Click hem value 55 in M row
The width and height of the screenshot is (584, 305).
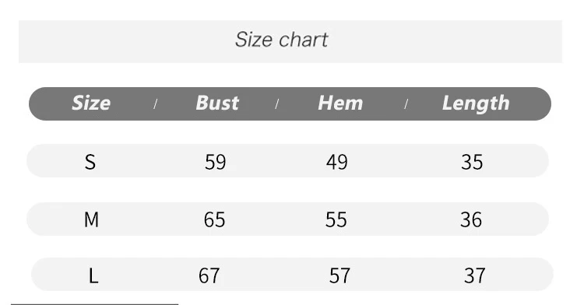(336, 219)
